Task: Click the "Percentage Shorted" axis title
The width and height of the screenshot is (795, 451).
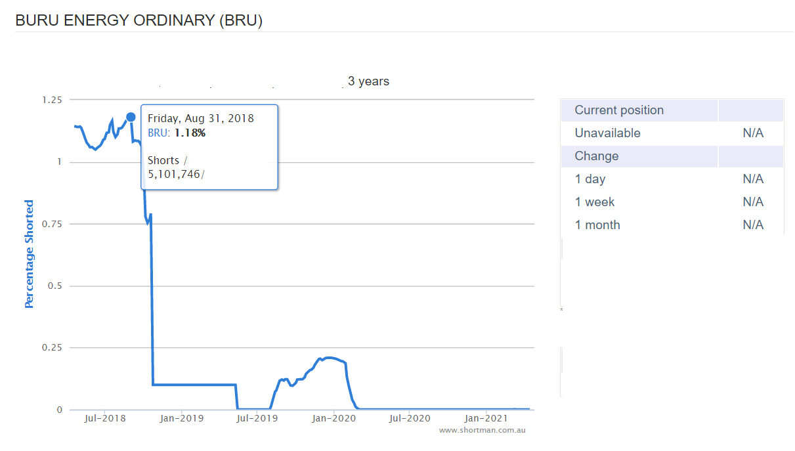Action: [29, 254]
